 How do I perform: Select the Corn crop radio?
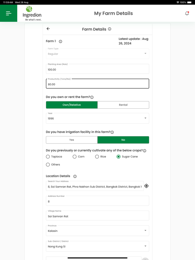[74, 156]
